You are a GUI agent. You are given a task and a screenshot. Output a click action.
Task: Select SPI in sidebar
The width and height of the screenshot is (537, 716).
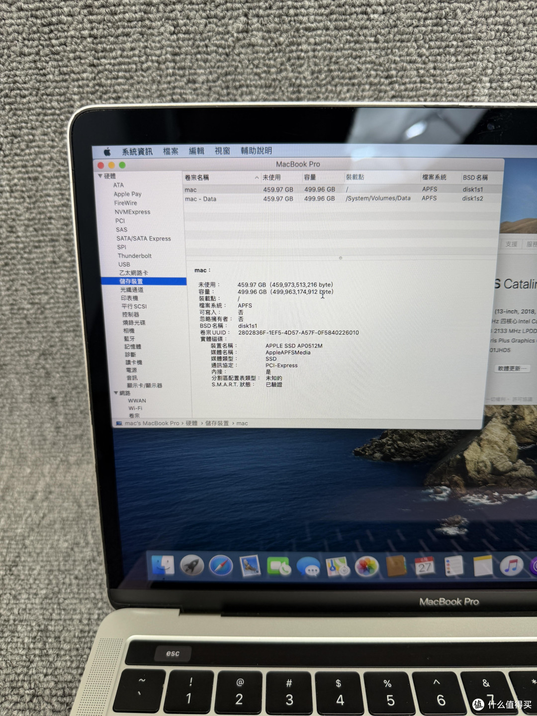point(122,247)
